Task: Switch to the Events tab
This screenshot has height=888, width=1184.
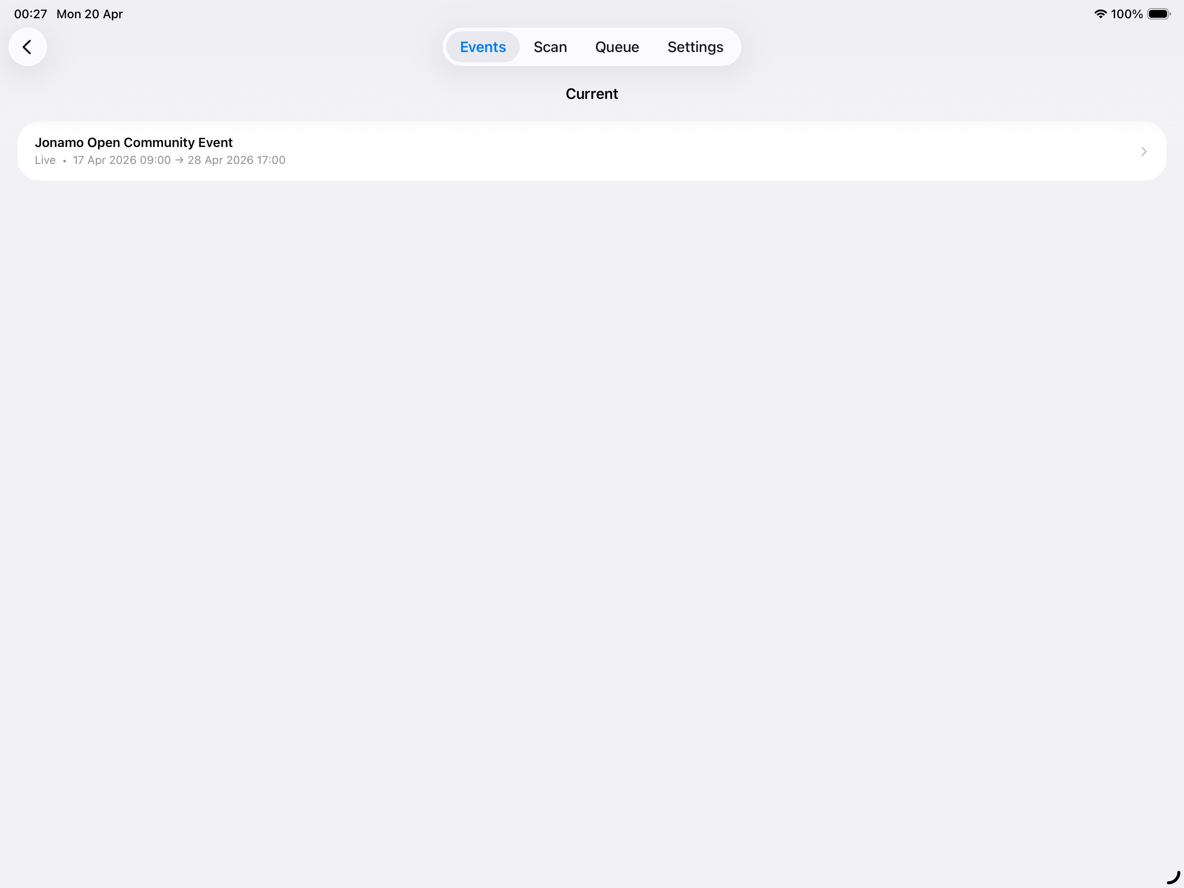Action: pyautogui.click(x=483, y=47)
